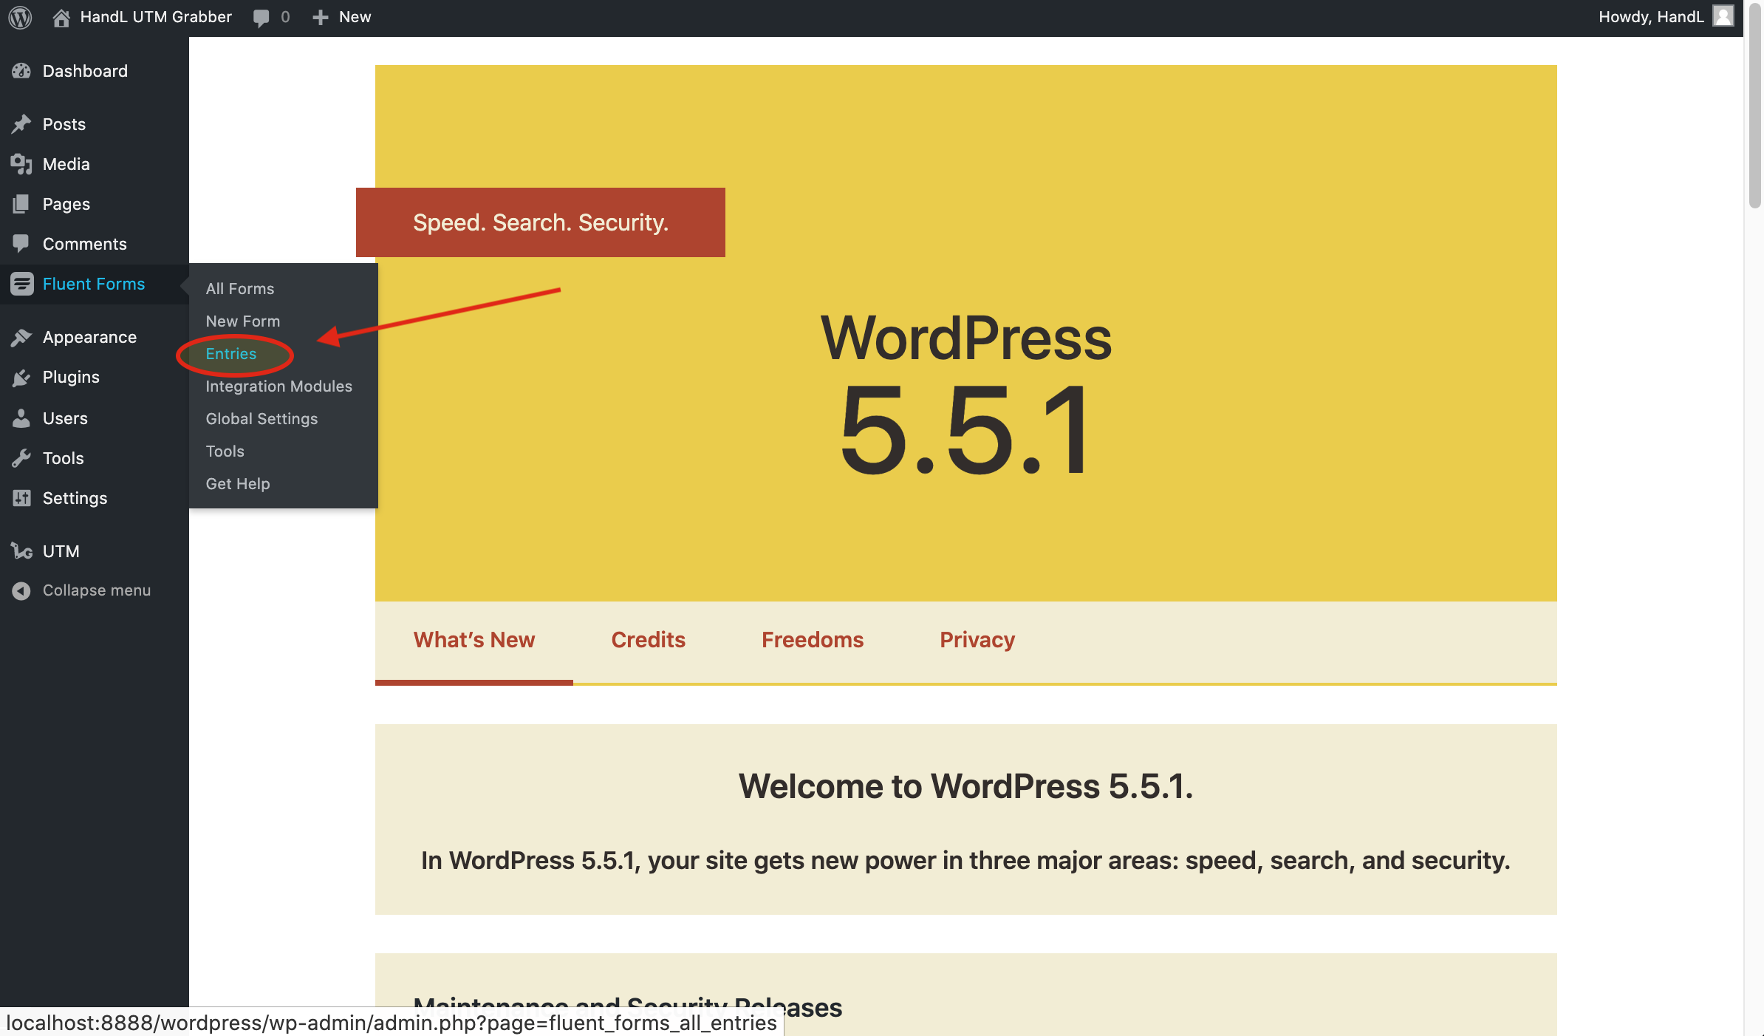Click Global Settings submenu link
The image size is (1764, 1036).
pos(261,419)
